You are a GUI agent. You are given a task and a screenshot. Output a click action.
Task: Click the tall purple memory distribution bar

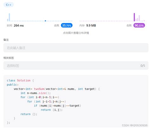[x=134, y=17]
